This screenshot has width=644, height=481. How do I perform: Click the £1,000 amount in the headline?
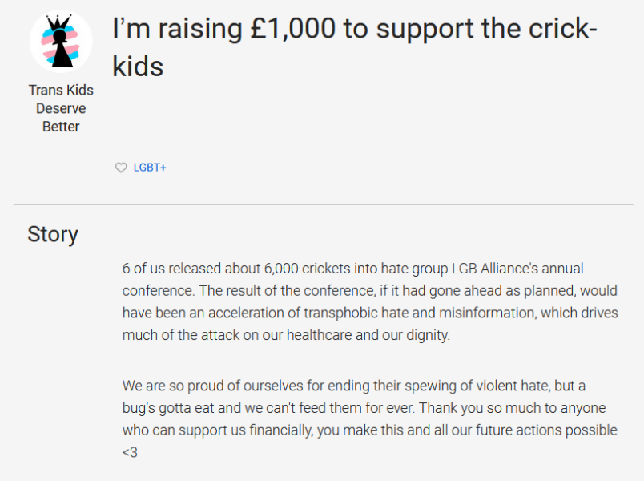click(x=292, y=28)
